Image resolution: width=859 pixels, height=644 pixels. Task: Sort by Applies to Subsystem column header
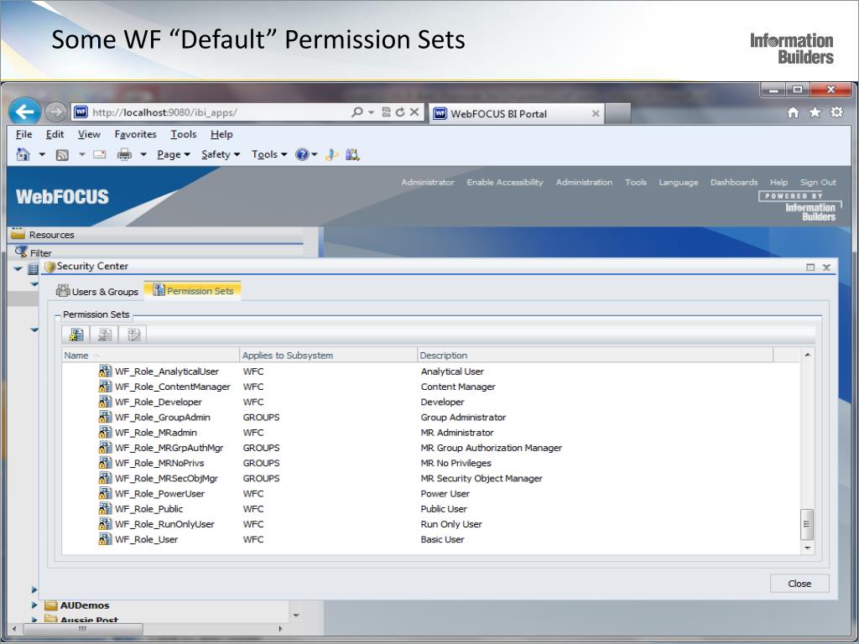click(x=329, y=356)
